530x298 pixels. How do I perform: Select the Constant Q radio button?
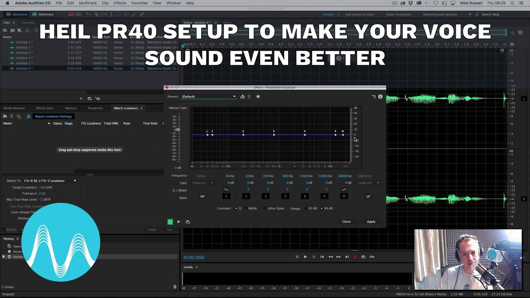(236, 209)
